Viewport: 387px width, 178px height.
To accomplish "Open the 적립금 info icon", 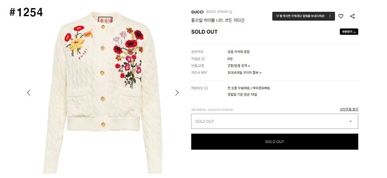I will click(203, 59).
